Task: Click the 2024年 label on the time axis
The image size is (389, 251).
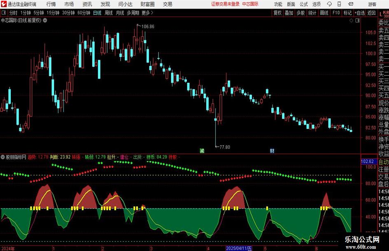Action: point(8,248)
